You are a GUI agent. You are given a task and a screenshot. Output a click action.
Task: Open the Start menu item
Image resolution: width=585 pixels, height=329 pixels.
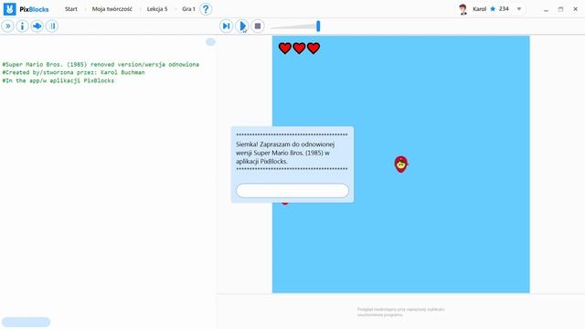coord(71,9)
